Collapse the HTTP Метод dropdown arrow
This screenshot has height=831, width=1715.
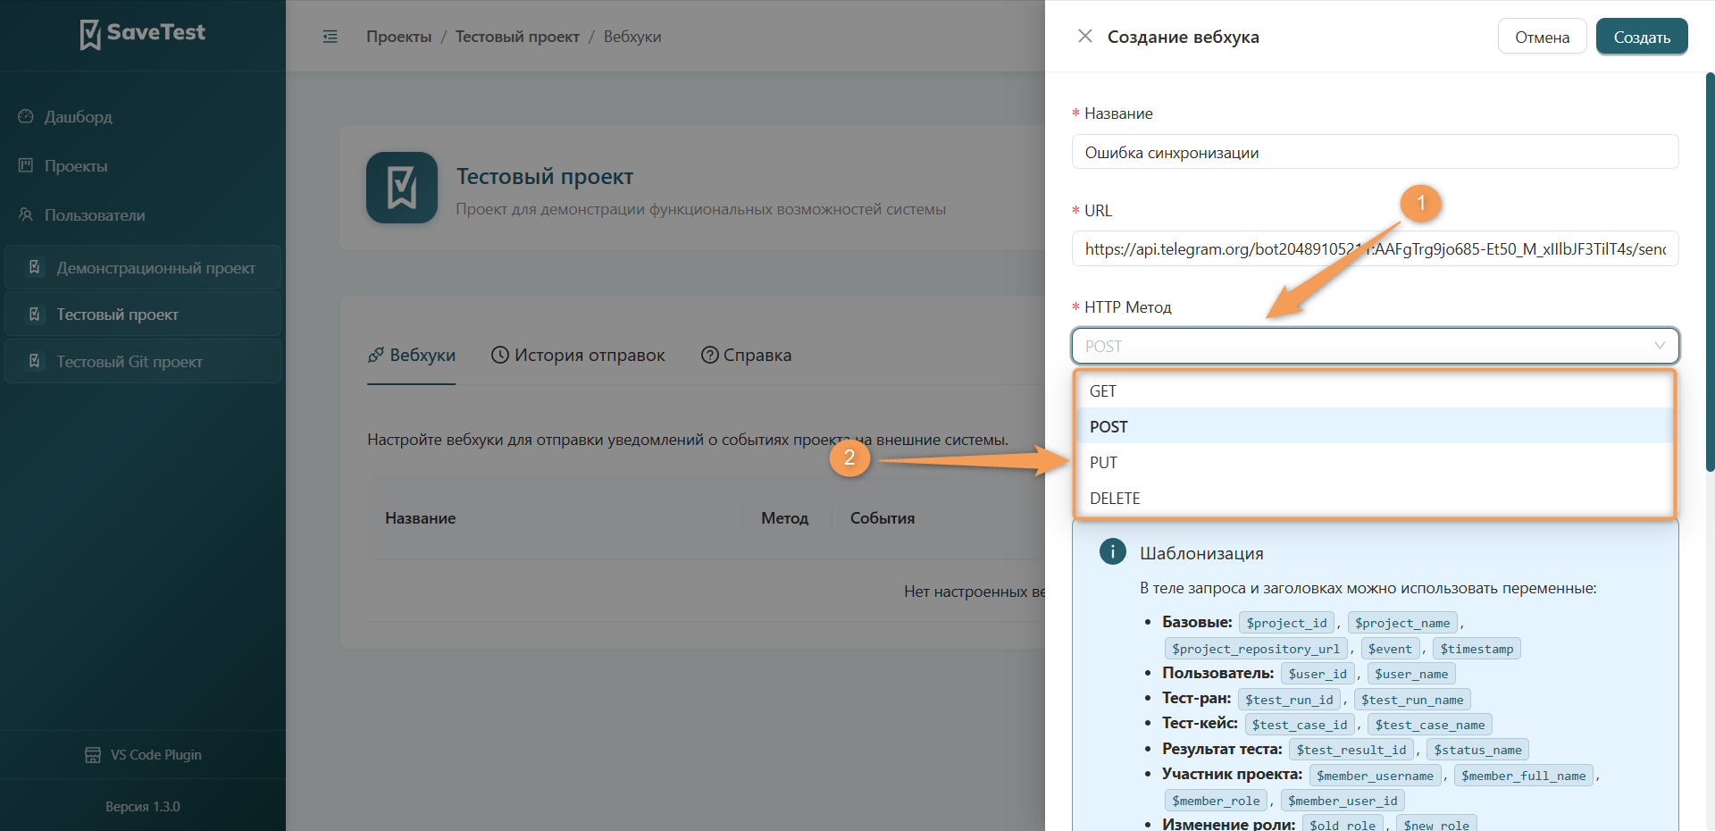(x=1660, y=346)
